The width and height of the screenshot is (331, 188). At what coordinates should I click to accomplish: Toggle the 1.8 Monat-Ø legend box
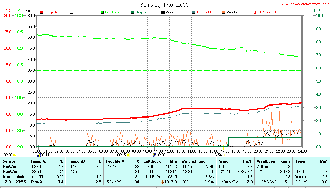tap(254, 12)
